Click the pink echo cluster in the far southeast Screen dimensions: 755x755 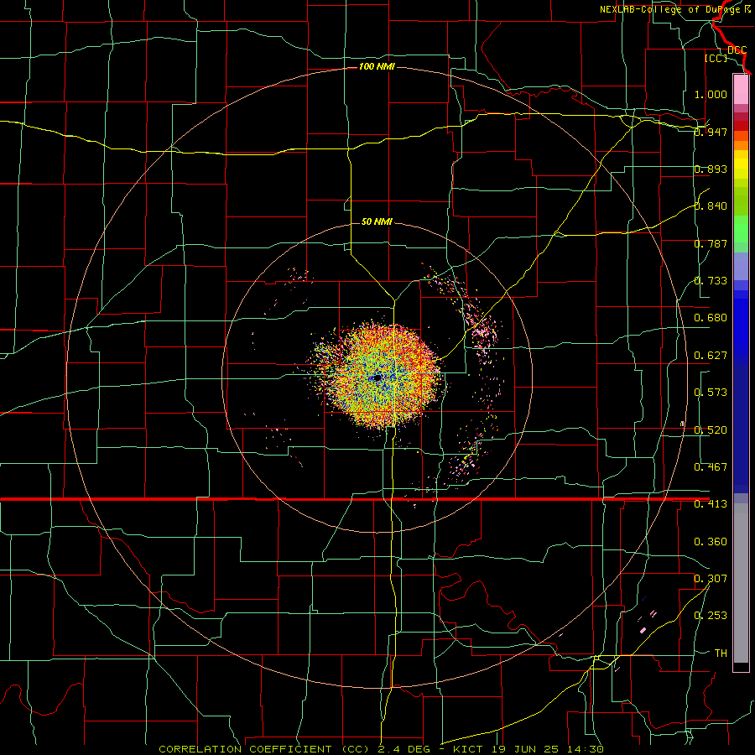[x=643, y=630]
